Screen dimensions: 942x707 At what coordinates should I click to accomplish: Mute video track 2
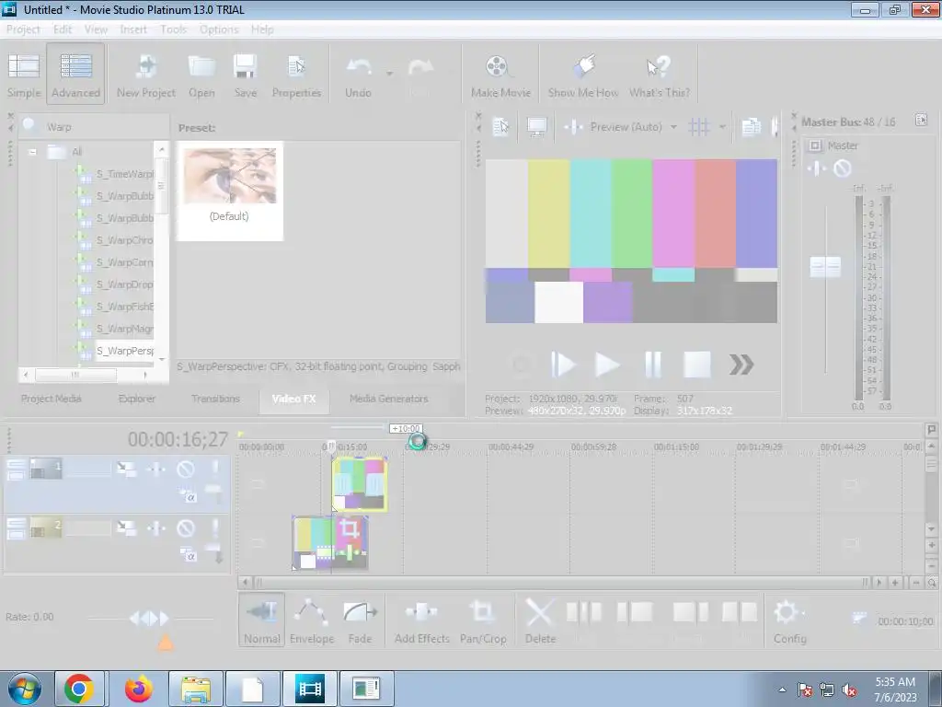click(x=186, y=528)
